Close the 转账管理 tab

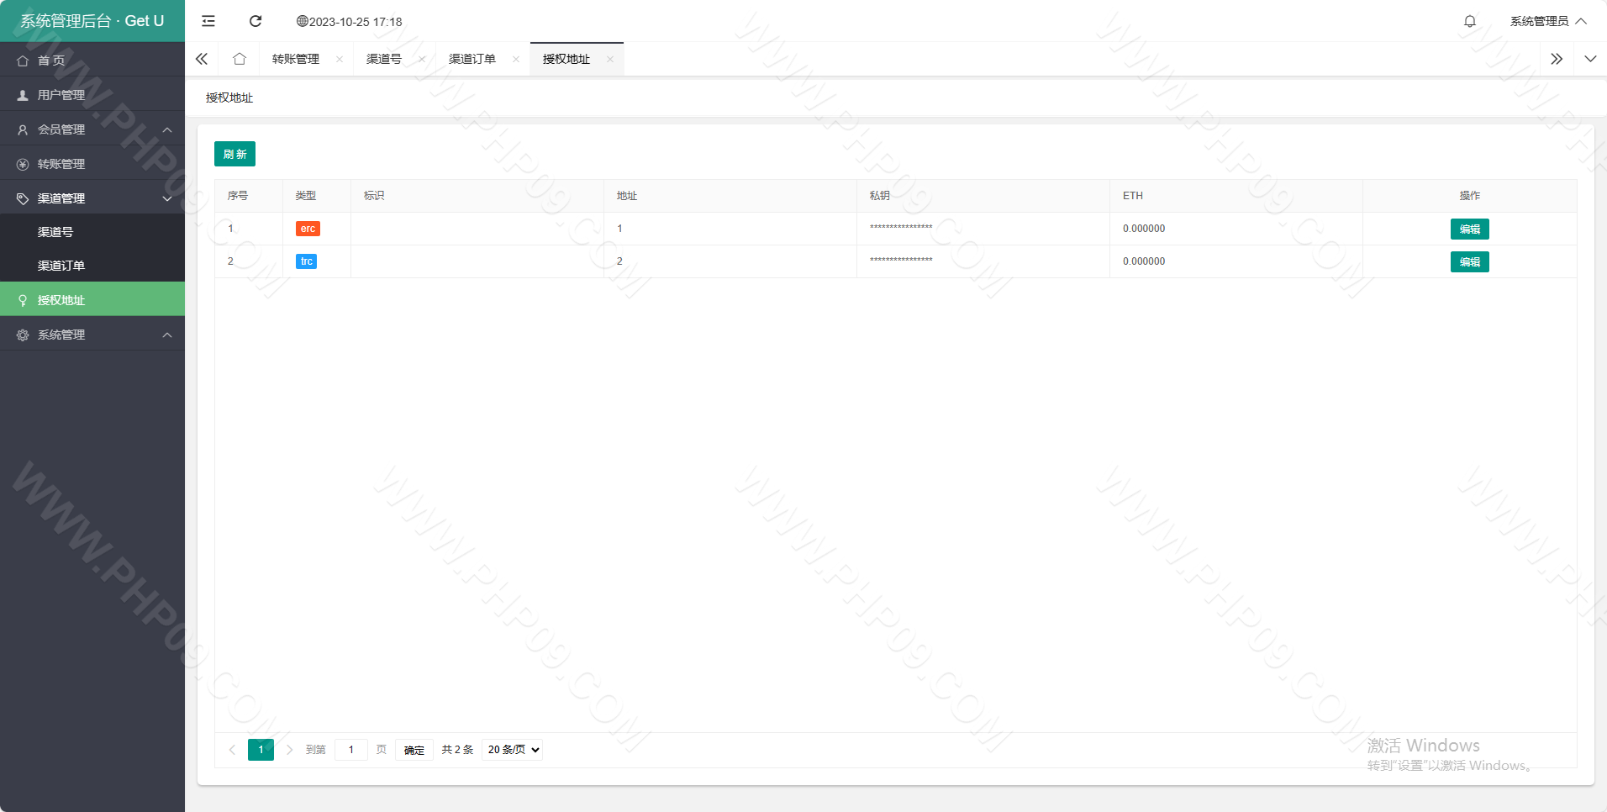pyautogui.click(x=340, y=59)
